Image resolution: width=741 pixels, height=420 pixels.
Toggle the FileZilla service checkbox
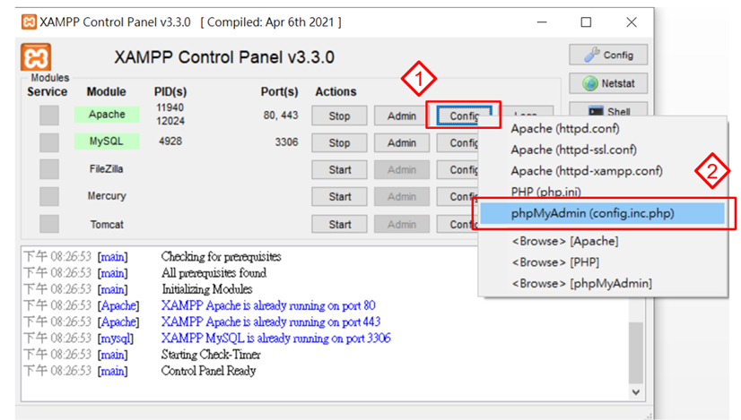point(49,169)
